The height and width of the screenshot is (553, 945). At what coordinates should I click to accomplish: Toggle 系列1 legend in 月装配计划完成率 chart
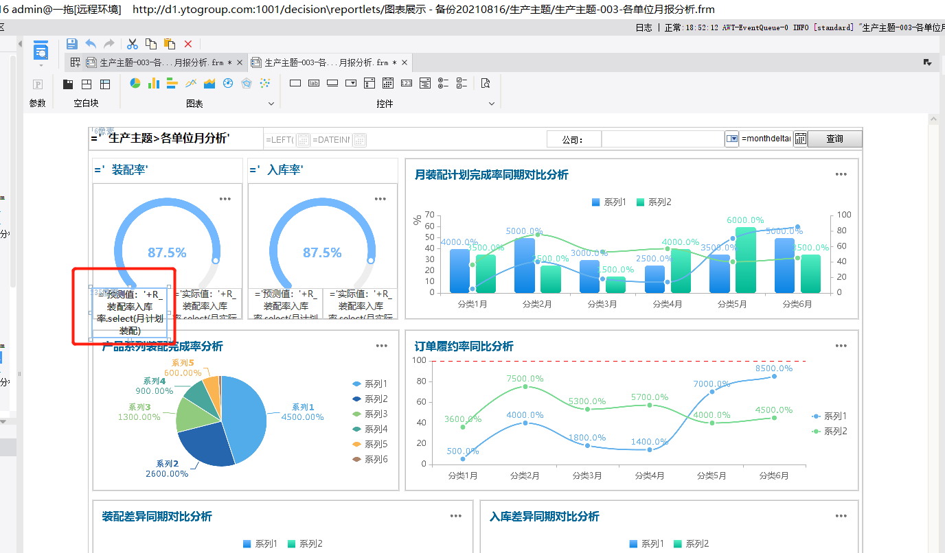click(x=609, y=202)
